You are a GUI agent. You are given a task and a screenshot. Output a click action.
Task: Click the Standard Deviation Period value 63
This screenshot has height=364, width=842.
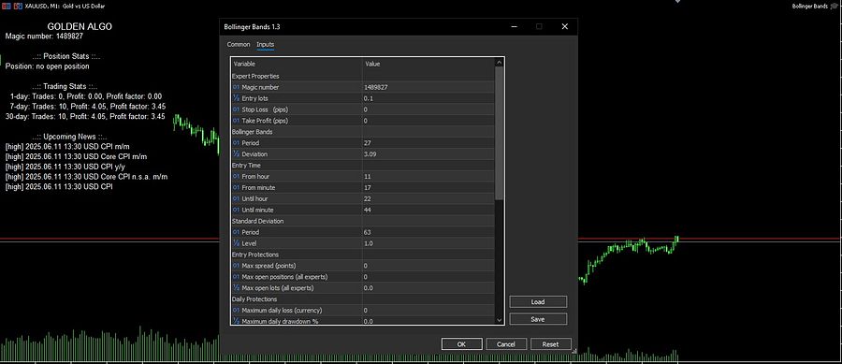click(428, 232)
